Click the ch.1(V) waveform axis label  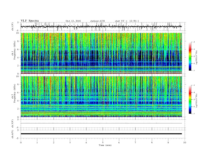13,26
